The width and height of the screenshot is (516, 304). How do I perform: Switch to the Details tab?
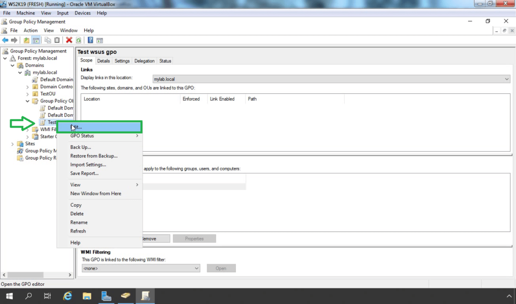103,61
